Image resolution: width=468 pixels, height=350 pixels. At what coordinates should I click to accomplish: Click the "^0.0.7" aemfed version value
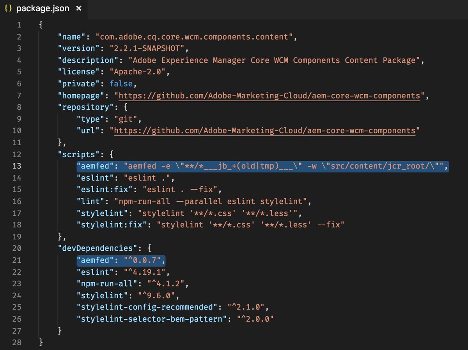143,260
